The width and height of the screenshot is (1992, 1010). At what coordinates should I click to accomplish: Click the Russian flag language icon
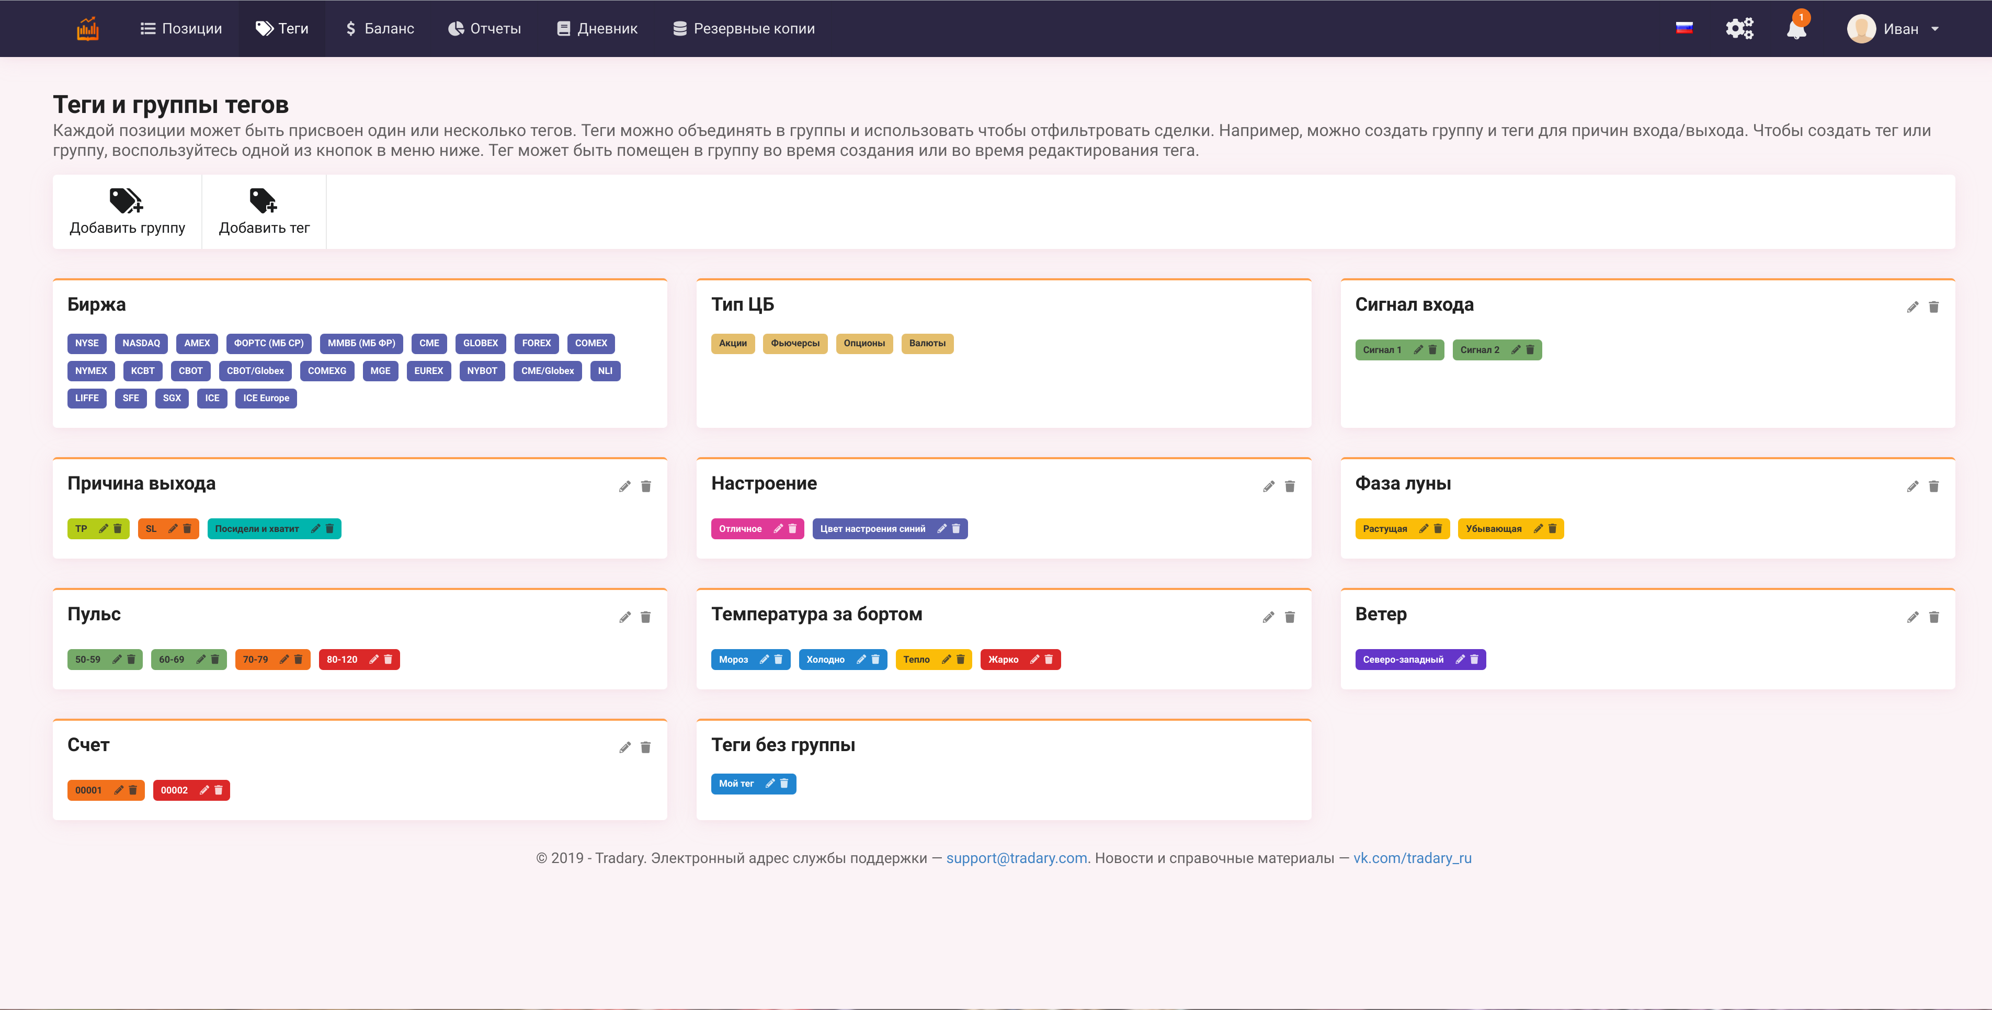pyautogui.click(x=1683, y=29)
